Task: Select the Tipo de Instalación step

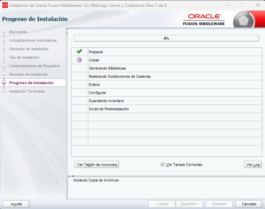Action: click(24, 57)
